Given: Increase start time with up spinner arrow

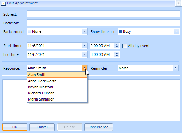Looking at the screenshot, I should point(117,44).
